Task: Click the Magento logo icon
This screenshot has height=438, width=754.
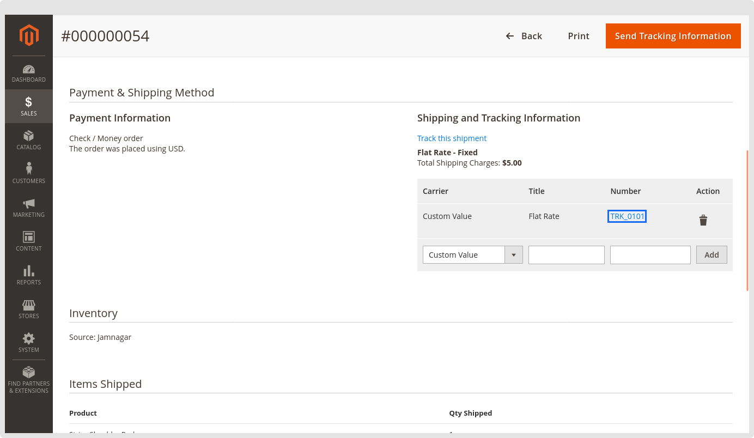Action: (29, 35)
